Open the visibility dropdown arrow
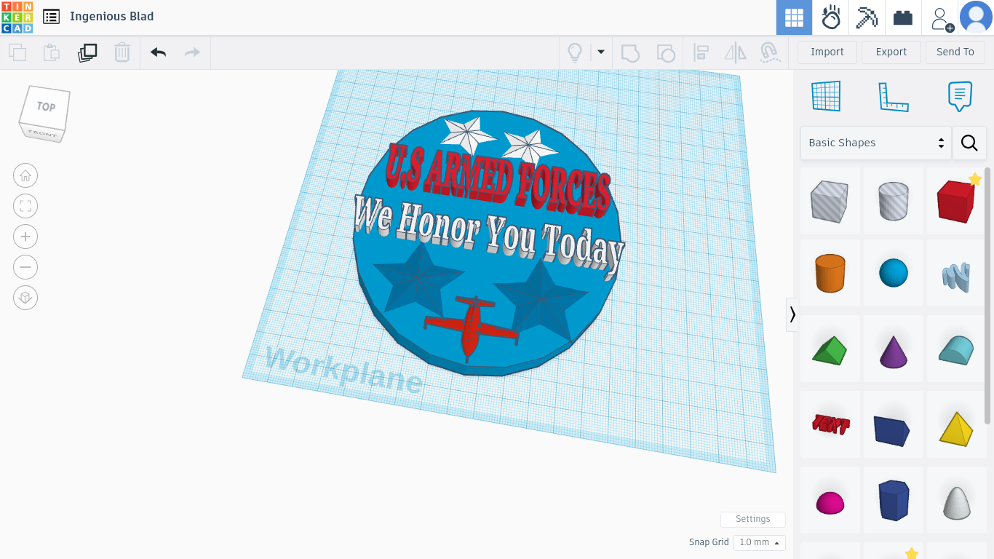This screenshot has height=559, width=994. pos(601,52)
